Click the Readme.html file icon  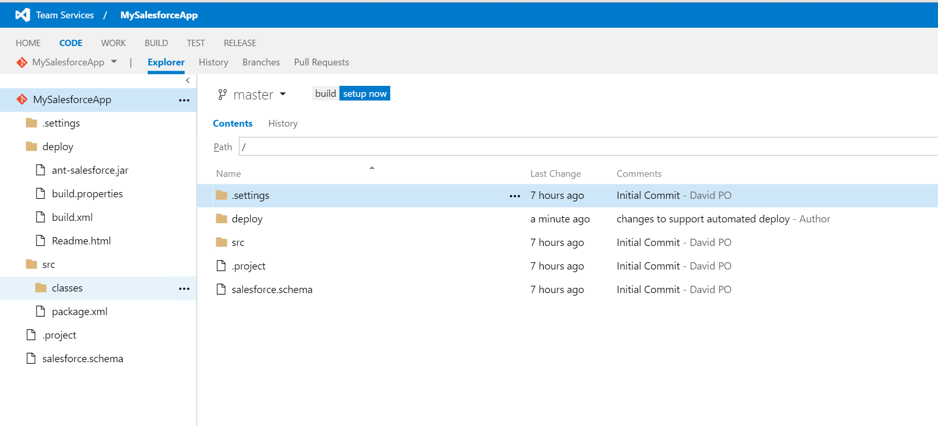pyautogui.click(x=40, y=240)
